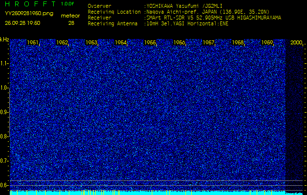Select observer name YOSHIKAWA Yasufumi /JG2MLI
307x195 pixels.
coord(184,6)
